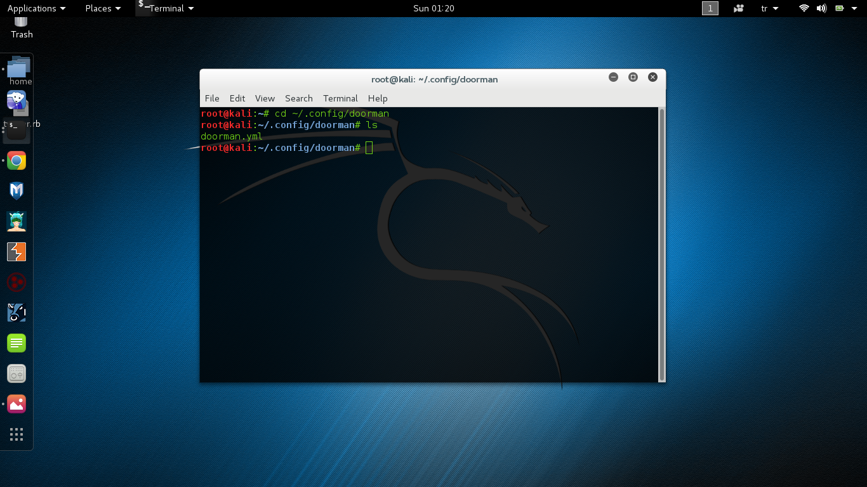
Task: Open Iceweasel browser from the dock
Action: 17,100
